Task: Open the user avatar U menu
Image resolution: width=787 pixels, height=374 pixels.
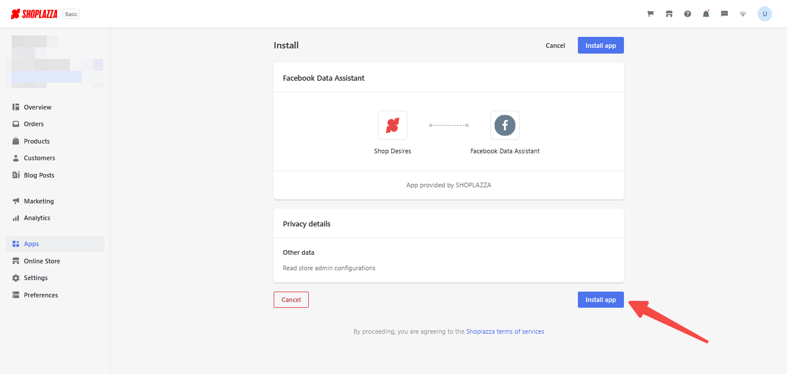Action: tap(765, 14)
